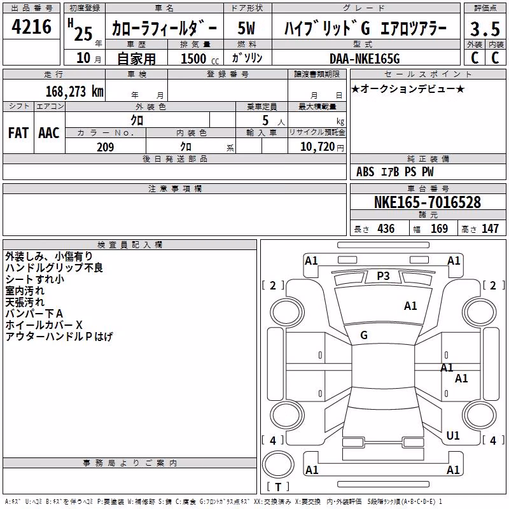Select inspector note 天張汚れ
Viewport: 509px width, 509px height.
click(x=25, y=302)
